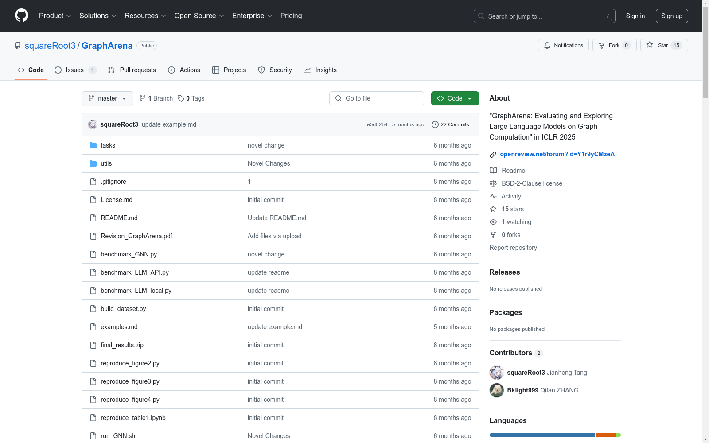Open the README.md file

[x=119, y=218]
